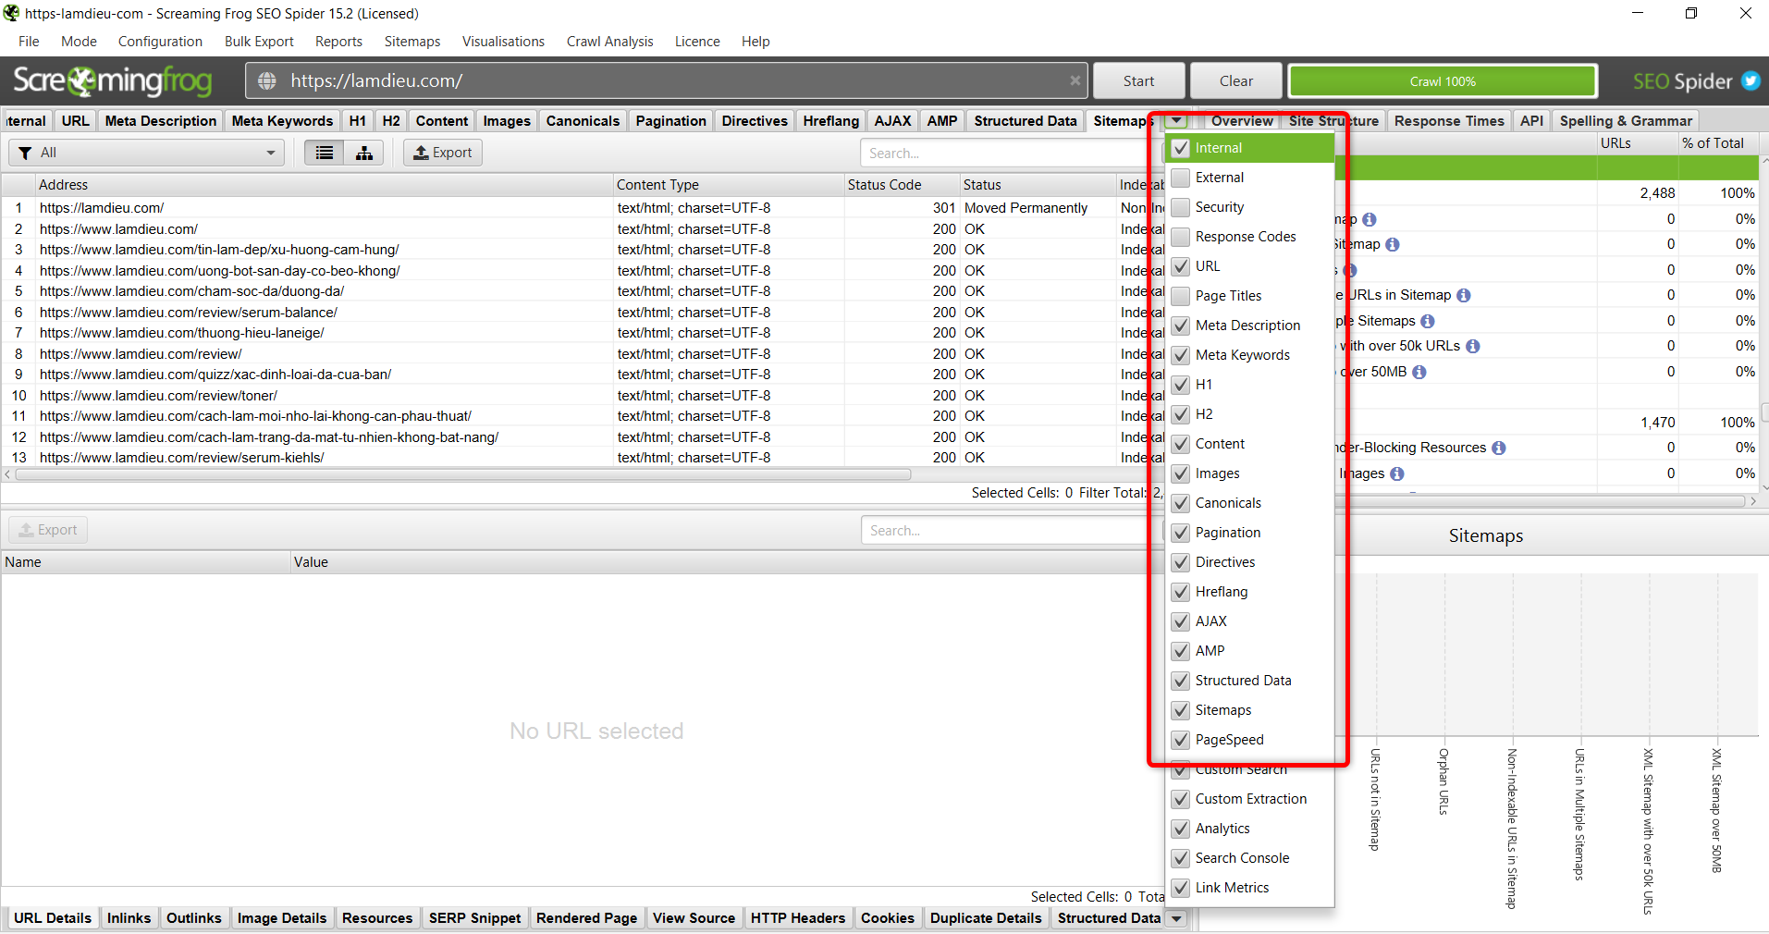The width and height of the screenshot is (1769, 934).
Task: Click the filter funnel icon
Action: coord(25,153)
